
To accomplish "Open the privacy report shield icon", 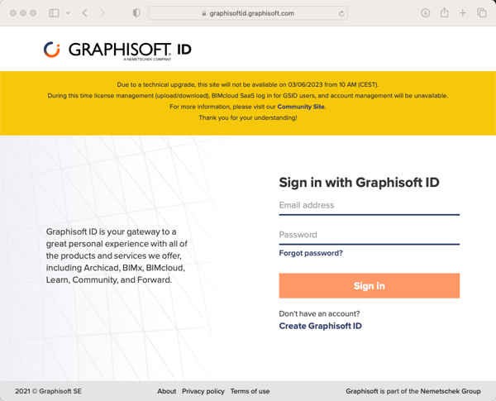I will (136, 13).
